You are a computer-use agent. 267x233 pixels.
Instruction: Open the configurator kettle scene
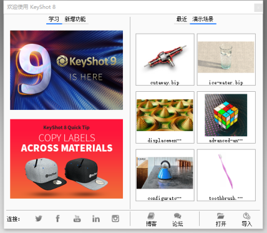(x=165, y=175)
